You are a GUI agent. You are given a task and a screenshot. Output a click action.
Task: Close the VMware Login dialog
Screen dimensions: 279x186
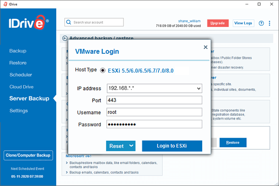(205, 47)
